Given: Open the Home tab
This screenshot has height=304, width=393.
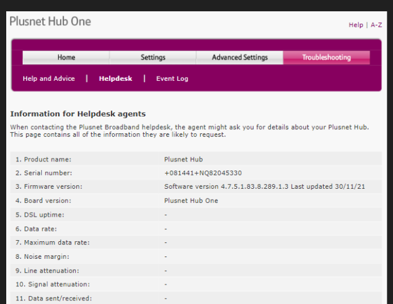Looking at the screenshot, I should pos(66,57).
